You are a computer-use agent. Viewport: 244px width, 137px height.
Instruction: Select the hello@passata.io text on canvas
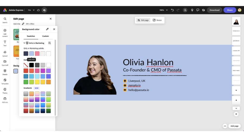click(139, 90)
